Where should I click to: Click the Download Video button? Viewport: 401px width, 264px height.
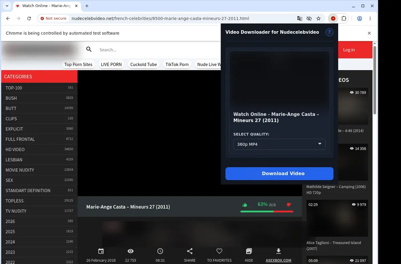pos(279,173)
